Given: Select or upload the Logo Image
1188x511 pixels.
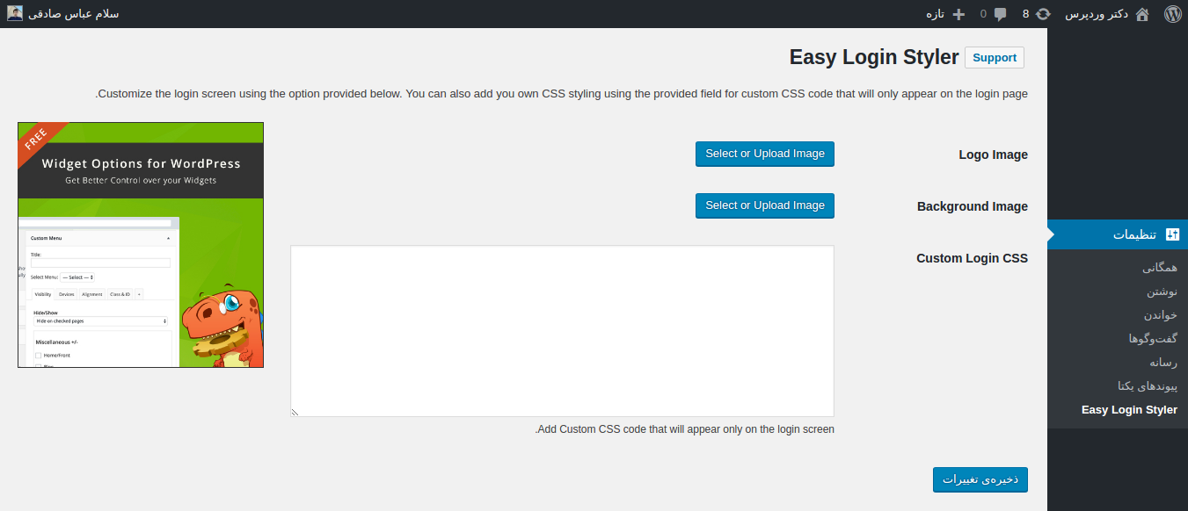Looking at the screenshot, I should point(765,154).
